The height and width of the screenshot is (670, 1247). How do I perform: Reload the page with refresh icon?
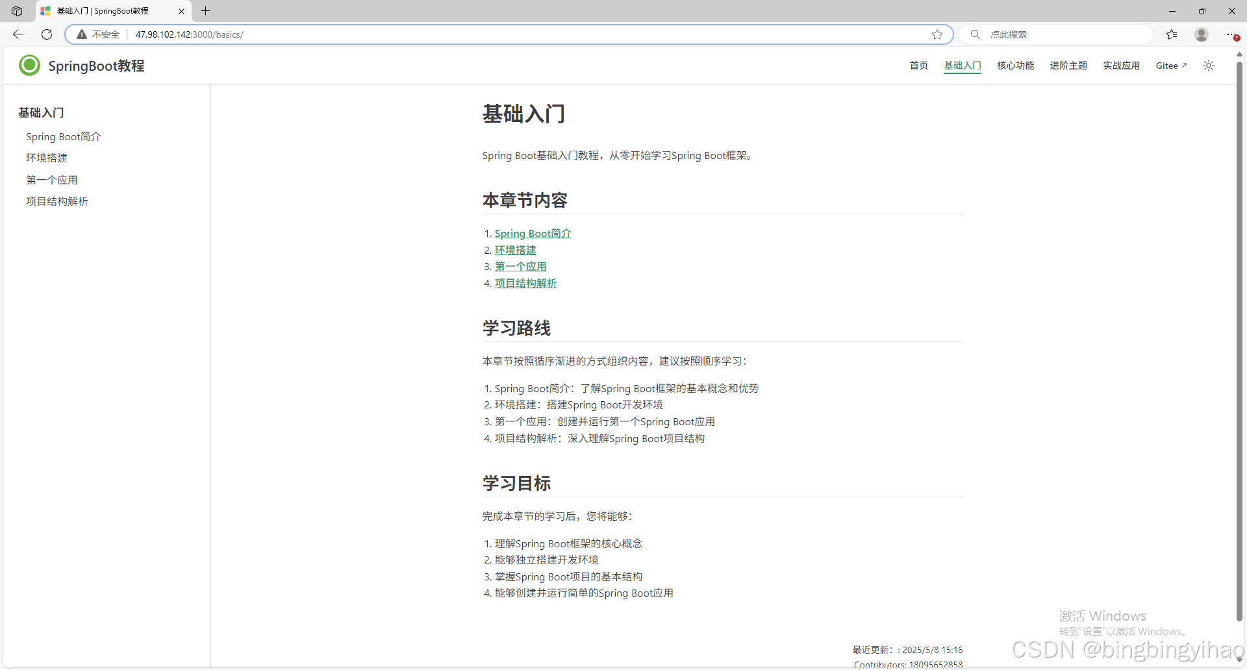tap(47, 34)
